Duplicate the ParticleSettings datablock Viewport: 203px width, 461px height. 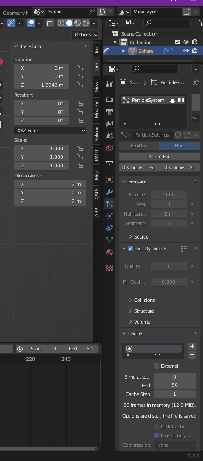187,135
